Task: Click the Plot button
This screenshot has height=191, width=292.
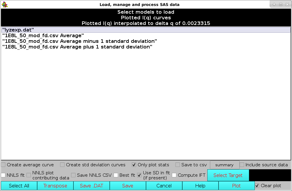Action: click(236, 186)
